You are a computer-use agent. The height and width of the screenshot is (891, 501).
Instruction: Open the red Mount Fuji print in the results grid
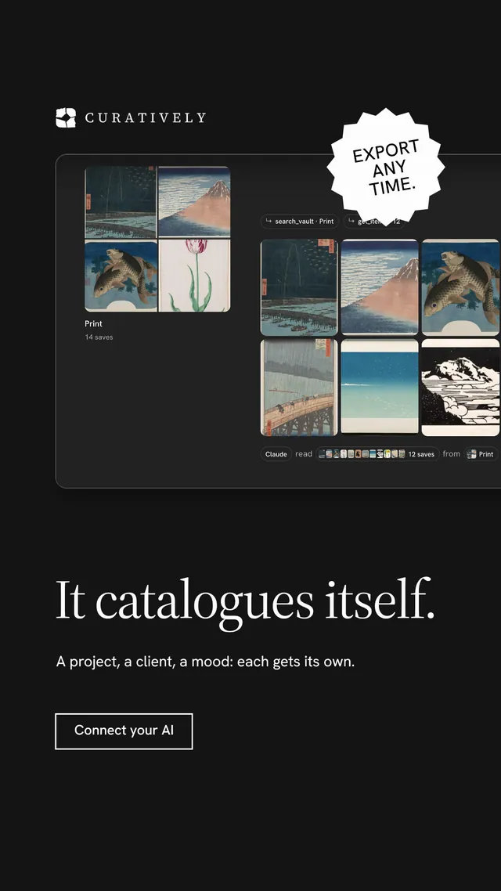coord(380,287)
